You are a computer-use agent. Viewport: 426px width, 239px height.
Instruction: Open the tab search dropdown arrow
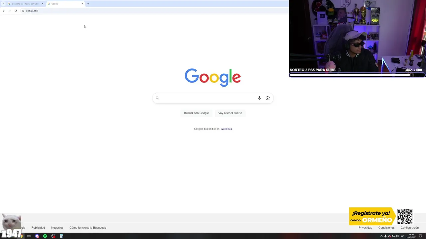click(x=3, y=4)
